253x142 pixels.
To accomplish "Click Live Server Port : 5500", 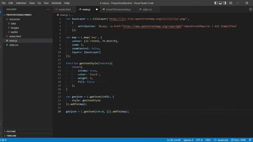I will point(238,140).
